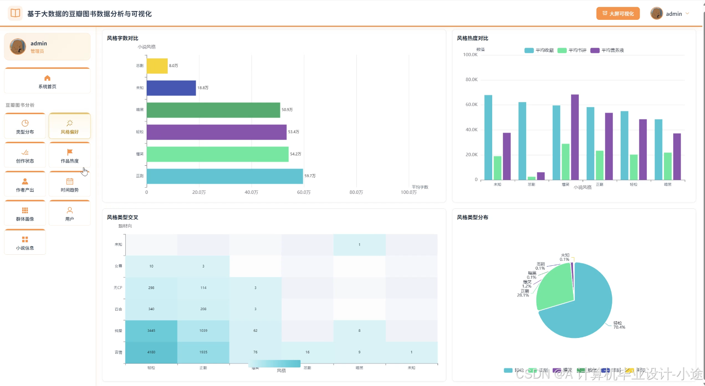Toggle 爆笑 legend item in pie chart
The width and height of the screenshot is (705, 386).
coord(562,370)
